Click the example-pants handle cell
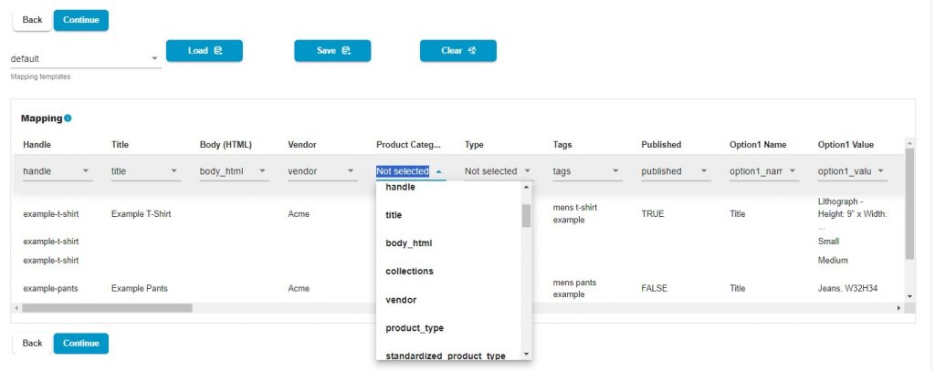The width and height of the screenshot is (935, 371). [51, 288]
